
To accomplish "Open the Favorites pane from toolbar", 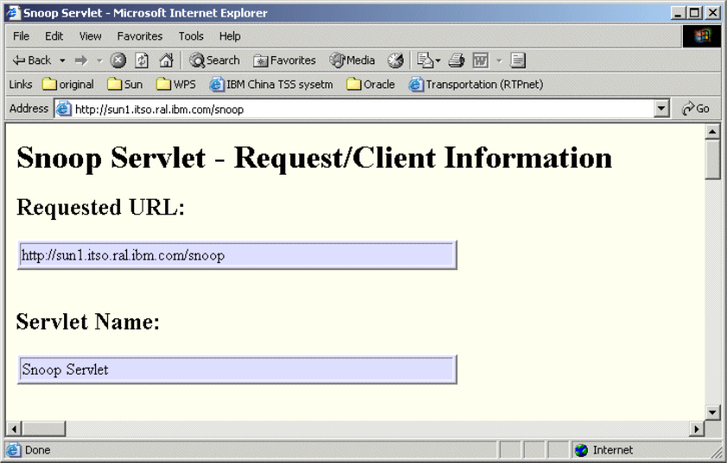I will (284, 61).
